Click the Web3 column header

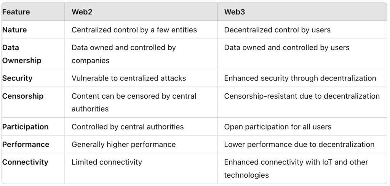(x=235, y=12)
